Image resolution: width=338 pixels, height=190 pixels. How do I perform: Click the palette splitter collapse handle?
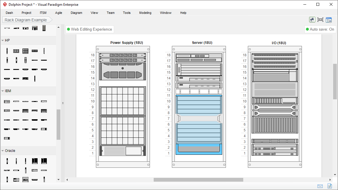pos(63,103)
